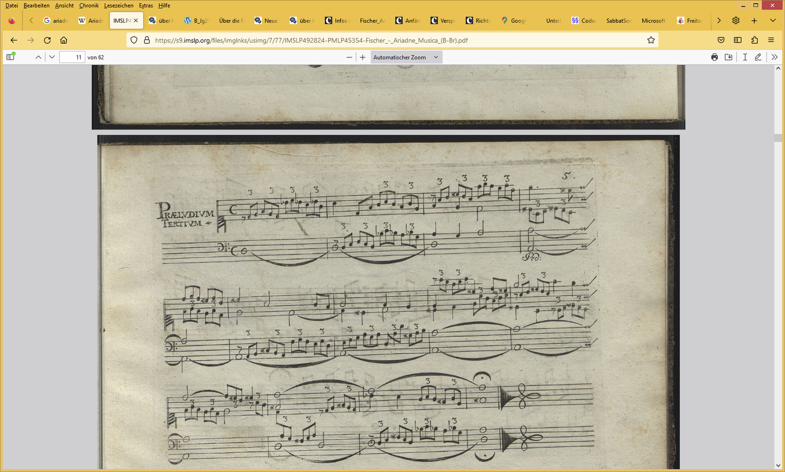
Task: Switch to the Richti tab
Action: [x=478, y=21]
